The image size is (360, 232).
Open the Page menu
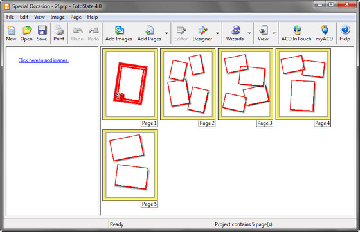[x=76, y=17]
